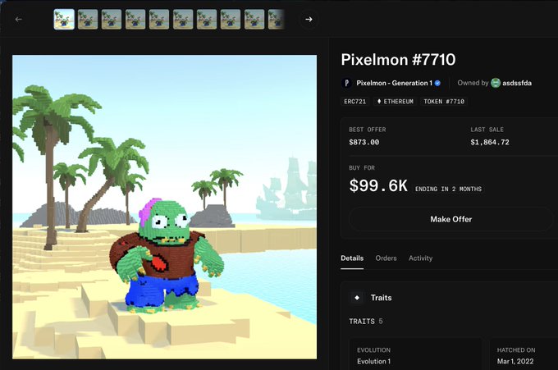The height and width of the screenshot is (370, 558).
Task: Click the Evolution 1 trait card
Action: 416,354
